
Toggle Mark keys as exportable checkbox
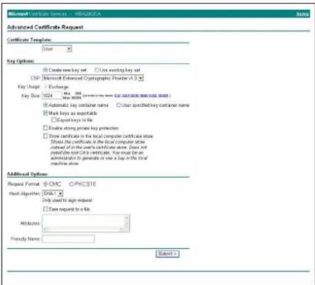[x=46, y=113]
